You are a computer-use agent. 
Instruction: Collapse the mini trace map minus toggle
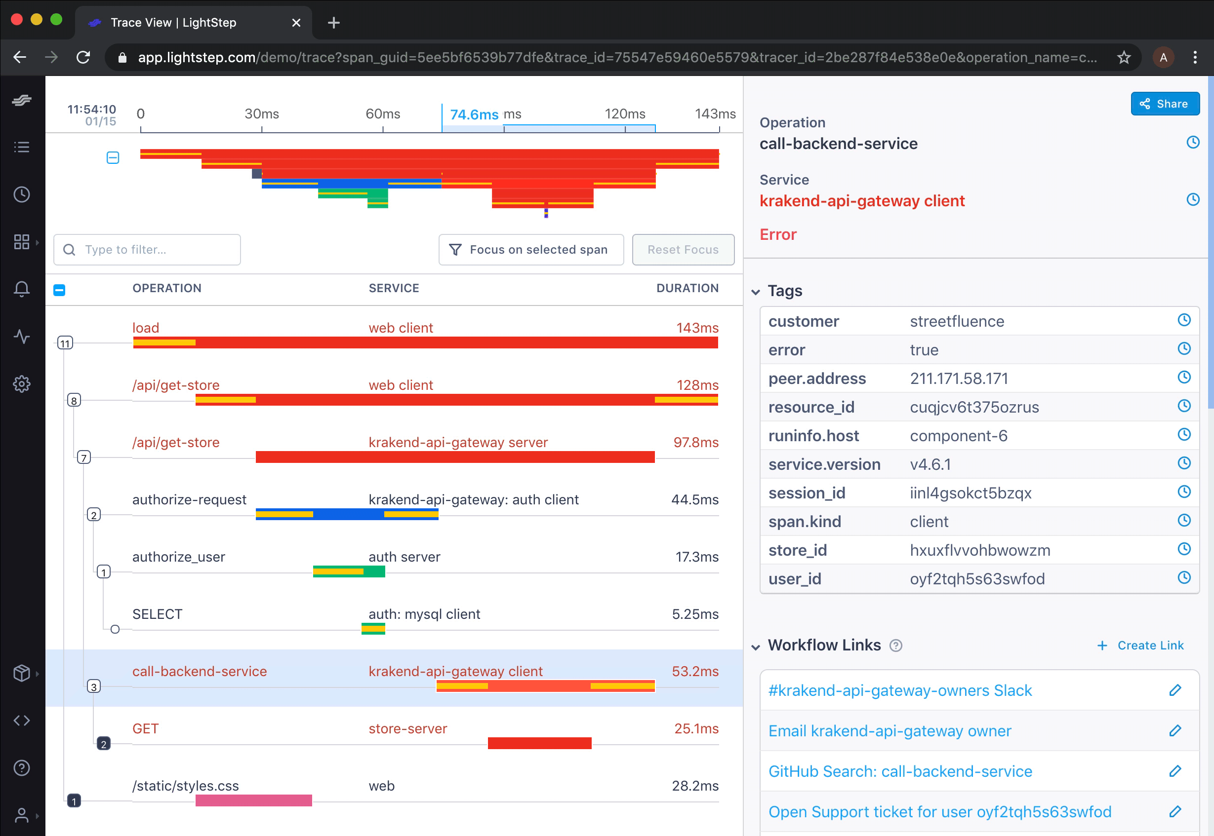tap(113, 157)
